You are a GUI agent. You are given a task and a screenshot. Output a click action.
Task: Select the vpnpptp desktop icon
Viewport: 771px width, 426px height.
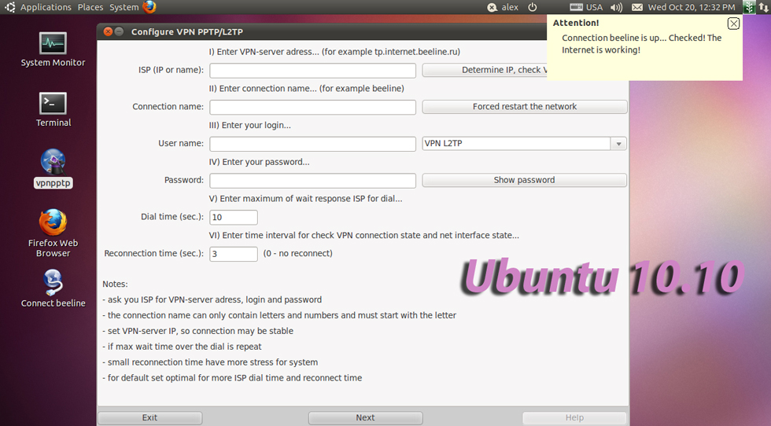pos(53,168)
